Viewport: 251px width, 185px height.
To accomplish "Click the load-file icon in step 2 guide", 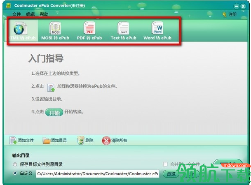I will point(51,88).
